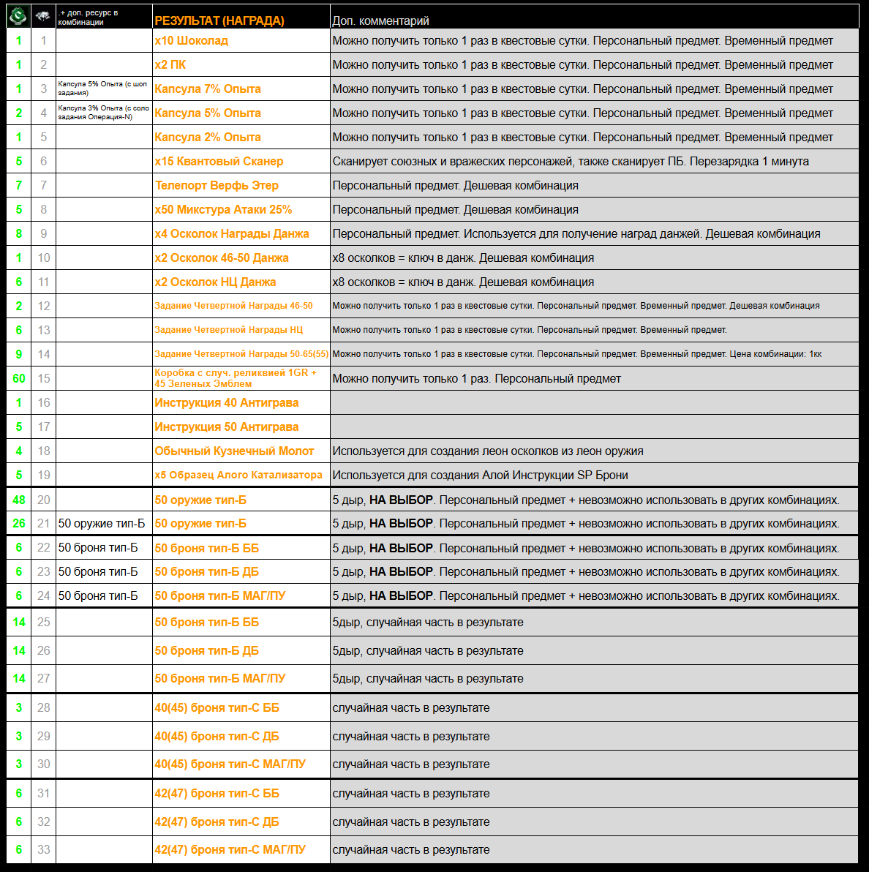Click the 'x10 Шоколад' reward cell
Image resolution: width=869 pixels, height=872 pixels.
click(192, 40)
